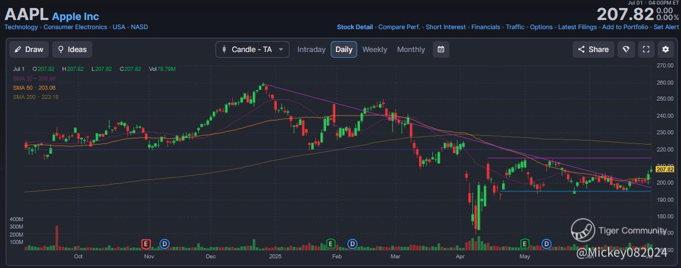The width and height of the screenshot is (681, 268).
Task: Click the diamond premium icon
Action: 626,49
